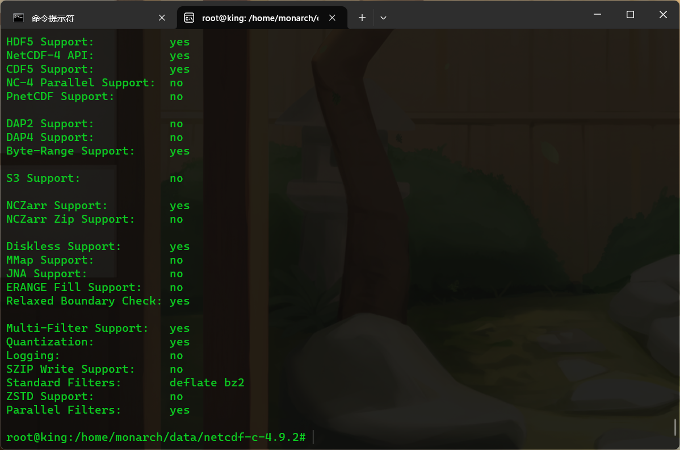Viewport: 680px width, 450px height.
Task: Click 'Relaxed Boundary Check:' text
Action: coord(84,301)
